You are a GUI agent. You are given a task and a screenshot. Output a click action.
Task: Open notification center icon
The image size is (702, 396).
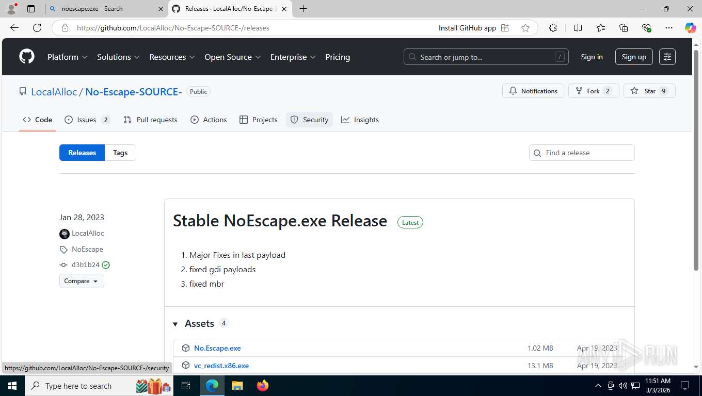pyautogui.click(x=685, y=386)
